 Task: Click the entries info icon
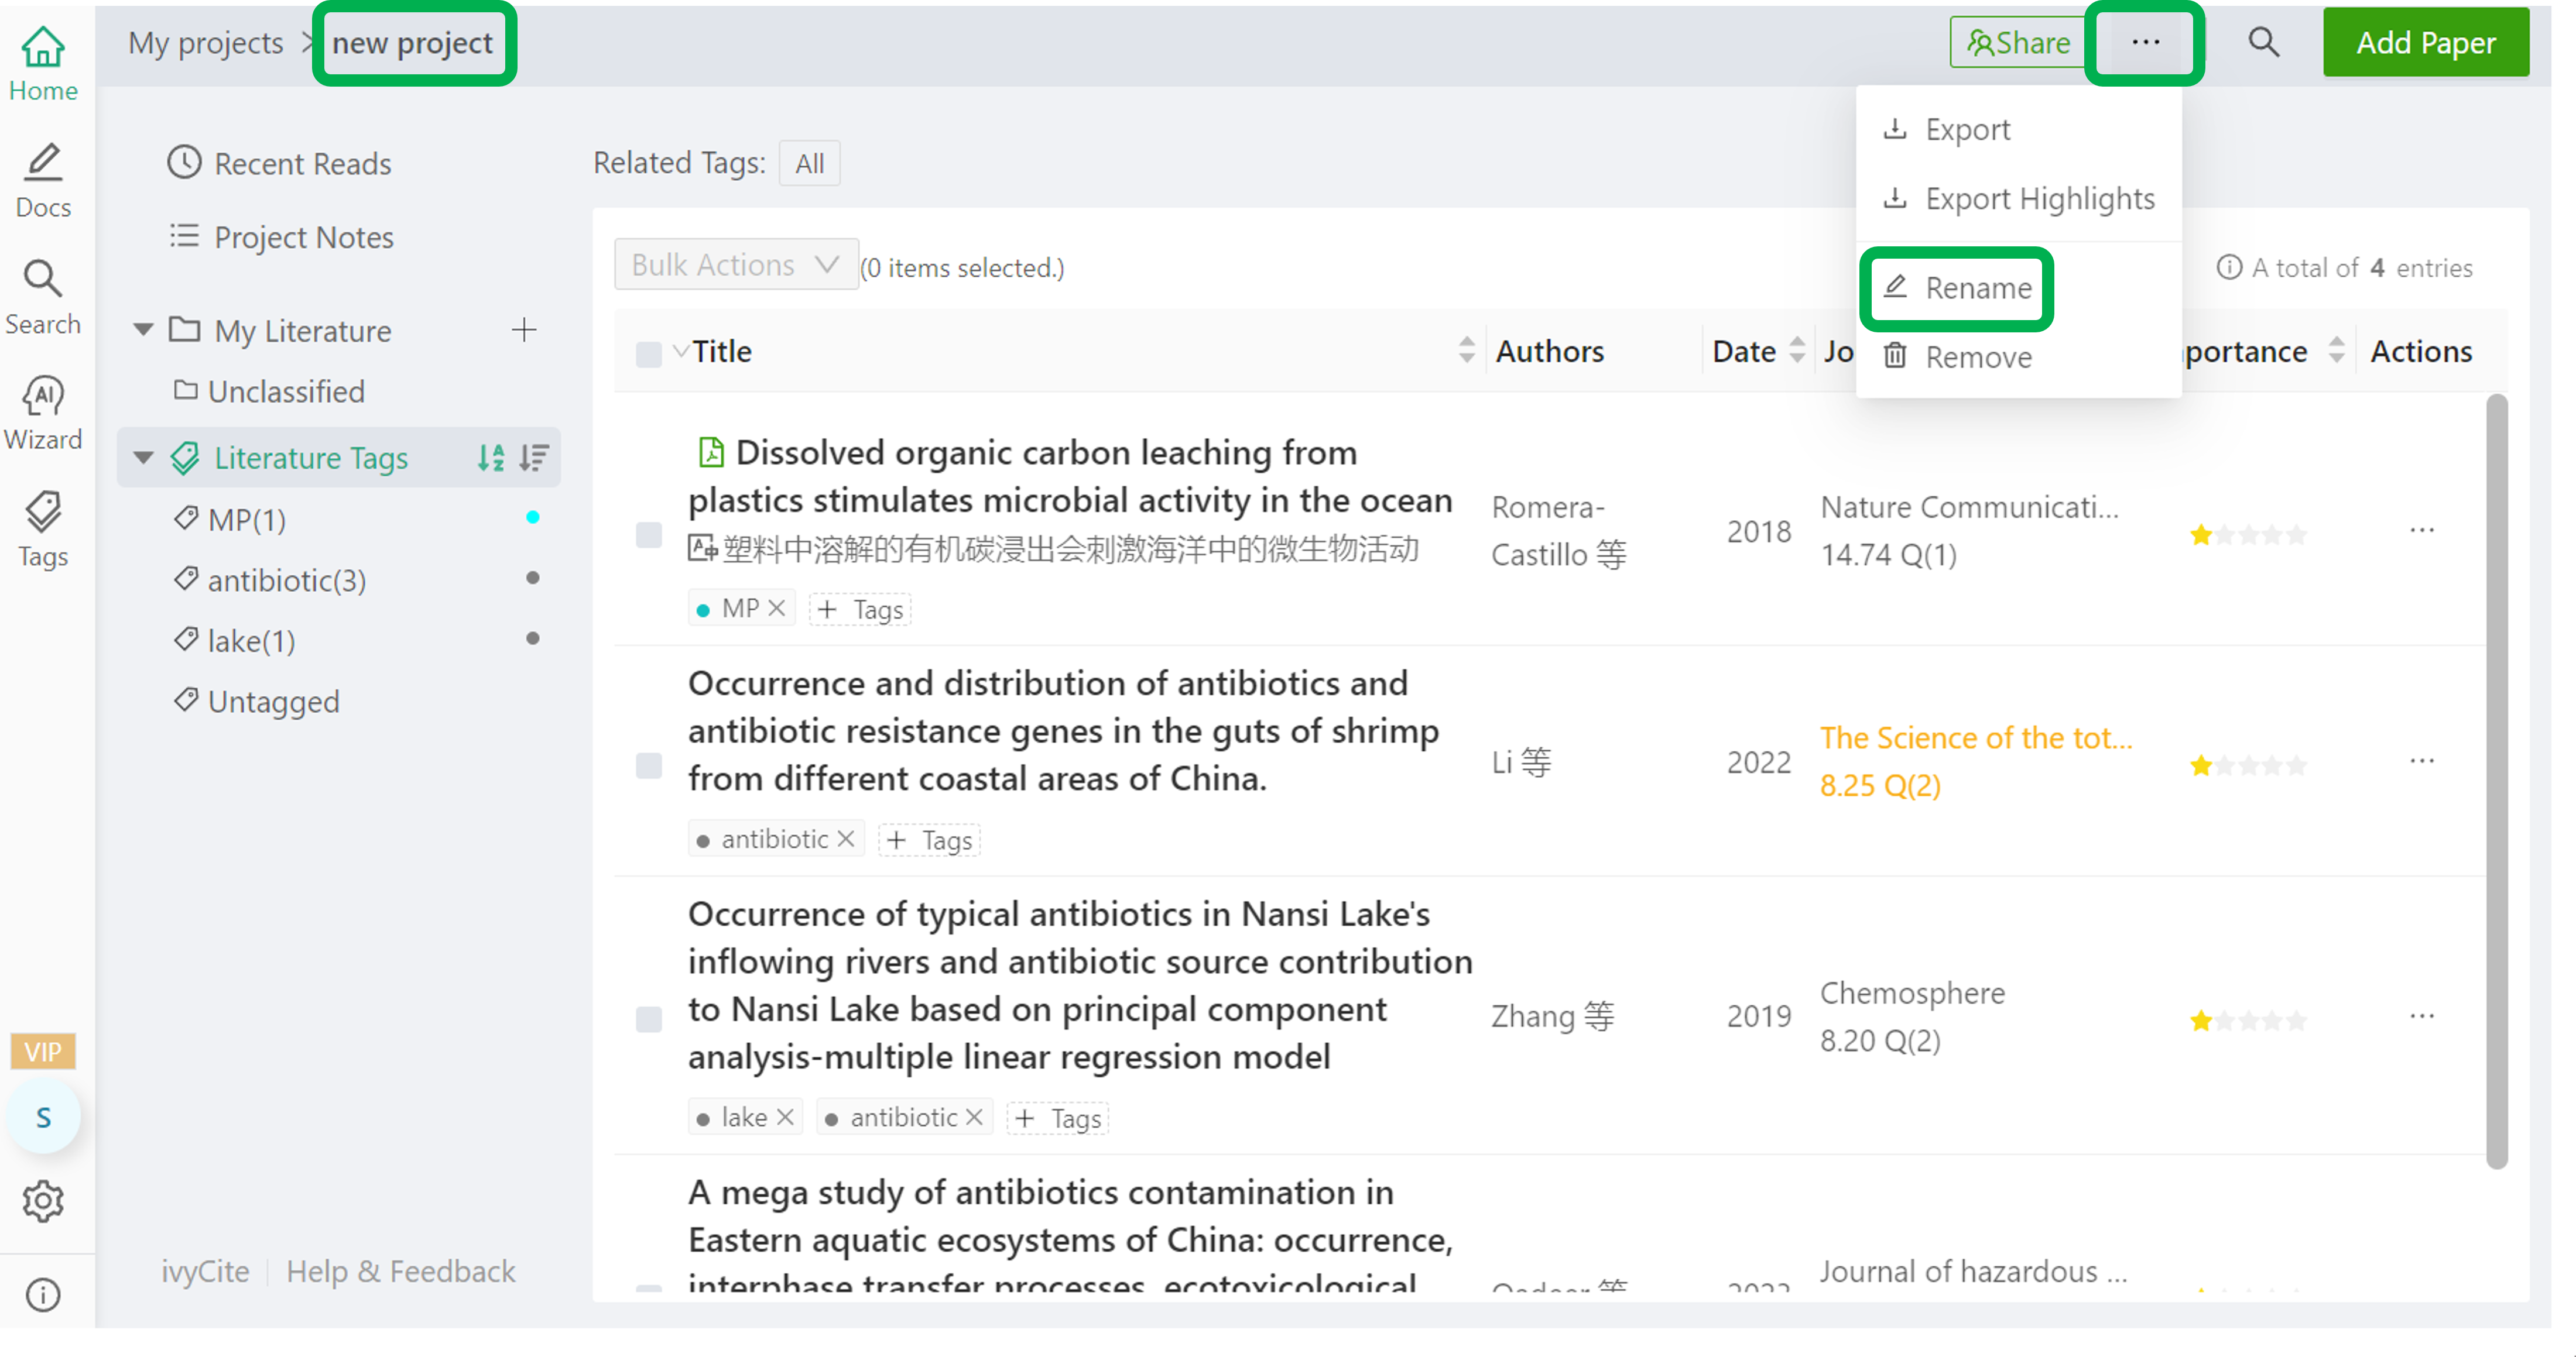pyautogui.click(x=2229, y=268)
